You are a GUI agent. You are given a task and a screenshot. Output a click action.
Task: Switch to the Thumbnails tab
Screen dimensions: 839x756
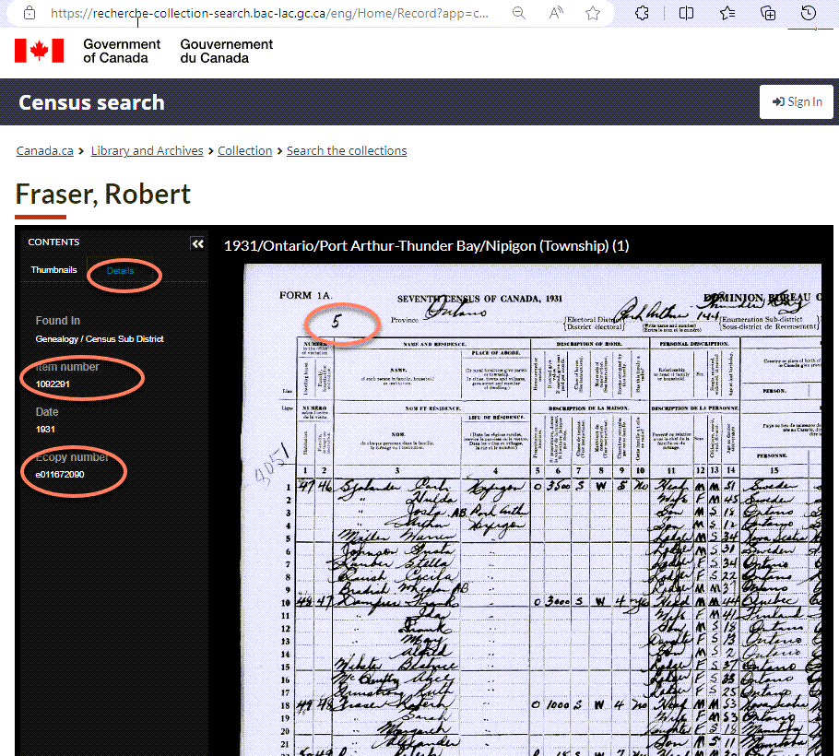click(53, 269)
